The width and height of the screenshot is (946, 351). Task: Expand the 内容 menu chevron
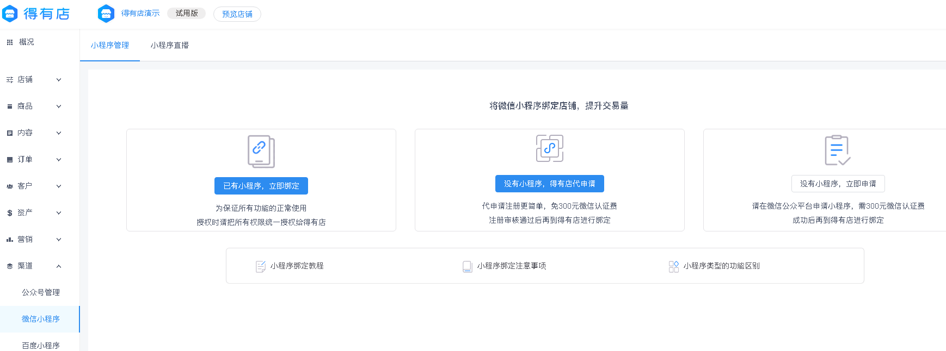coord(59,133)
